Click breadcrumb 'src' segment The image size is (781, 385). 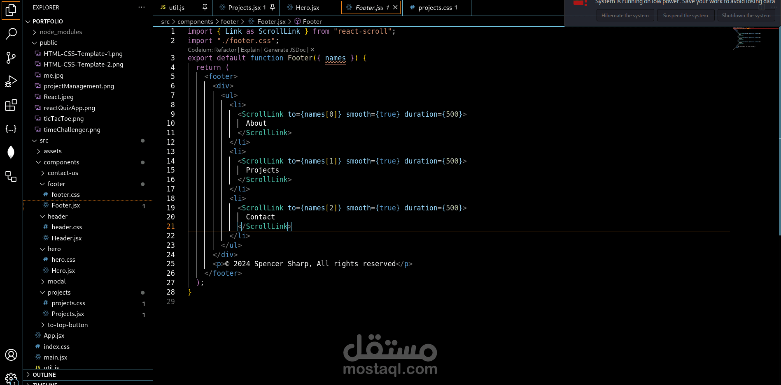165,21
